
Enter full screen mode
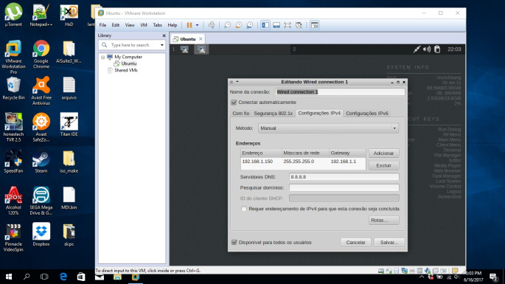(288, 25)
